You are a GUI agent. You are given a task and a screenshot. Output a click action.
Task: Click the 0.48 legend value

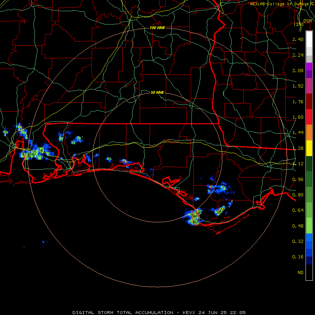(x=298, y=226)
